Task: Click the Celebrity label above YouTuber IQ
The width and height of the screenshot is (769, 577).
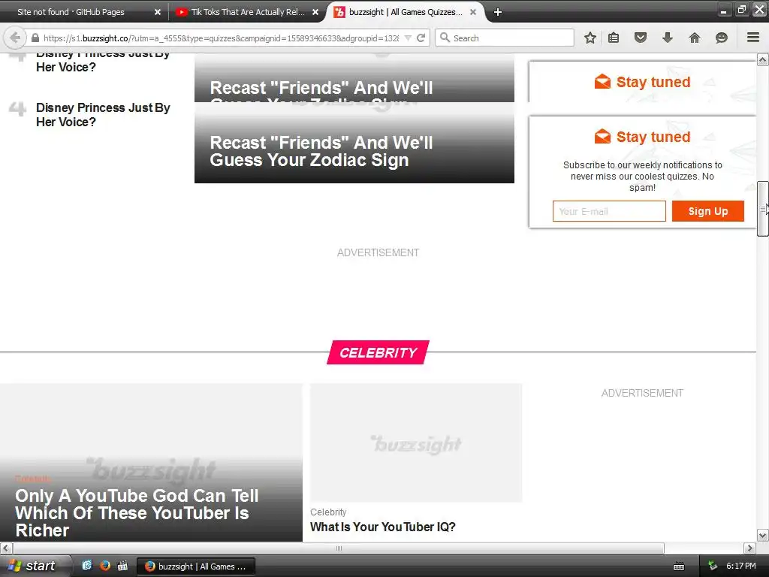Action: coord(328,512)
